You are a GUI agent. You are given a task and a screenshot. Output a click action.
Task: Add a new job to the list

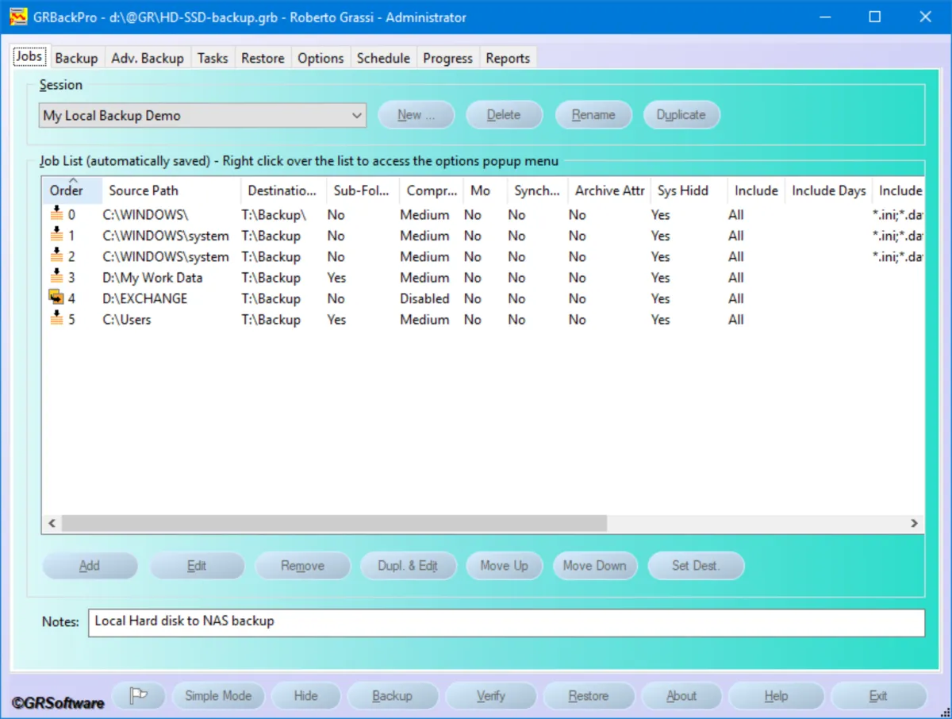pos(90,566)
